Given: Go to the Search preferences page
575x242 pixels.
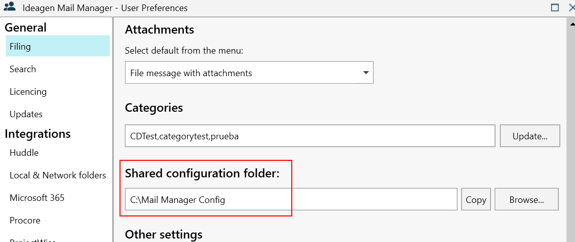Looking at the screenshot, I should tap(23, 69).
